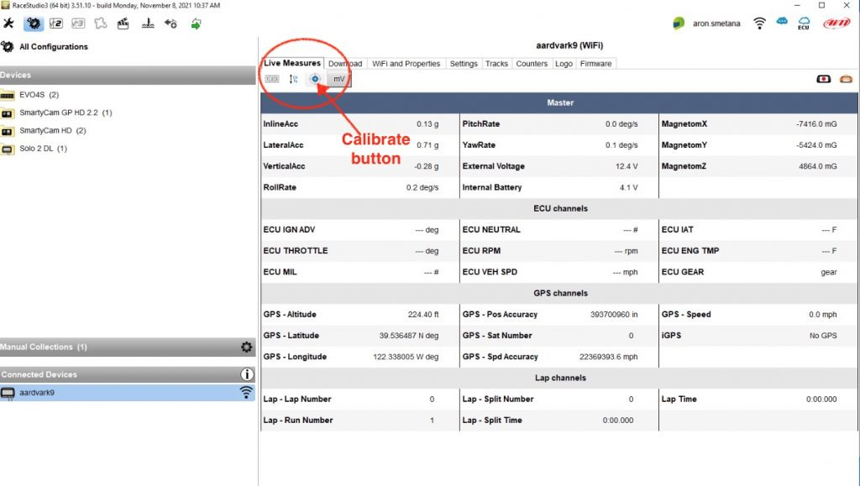The image size is (860, 486).
Task: Open the movies clapperboard icon
Action: point(123,24)
